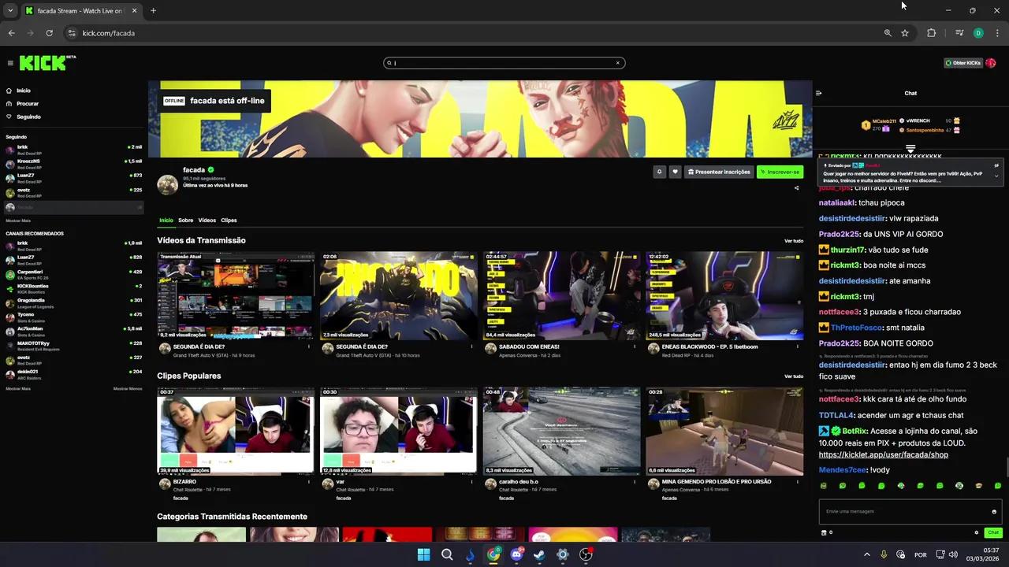Viewport: 1009px width, 567px height.
Task: Open caralho deu b.o clip thumbnail
Action: point(561,431)
